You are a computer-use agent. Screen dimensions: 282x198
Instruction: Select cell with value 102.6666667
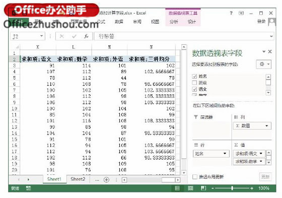pyautogui.click(x=151, y=72)
